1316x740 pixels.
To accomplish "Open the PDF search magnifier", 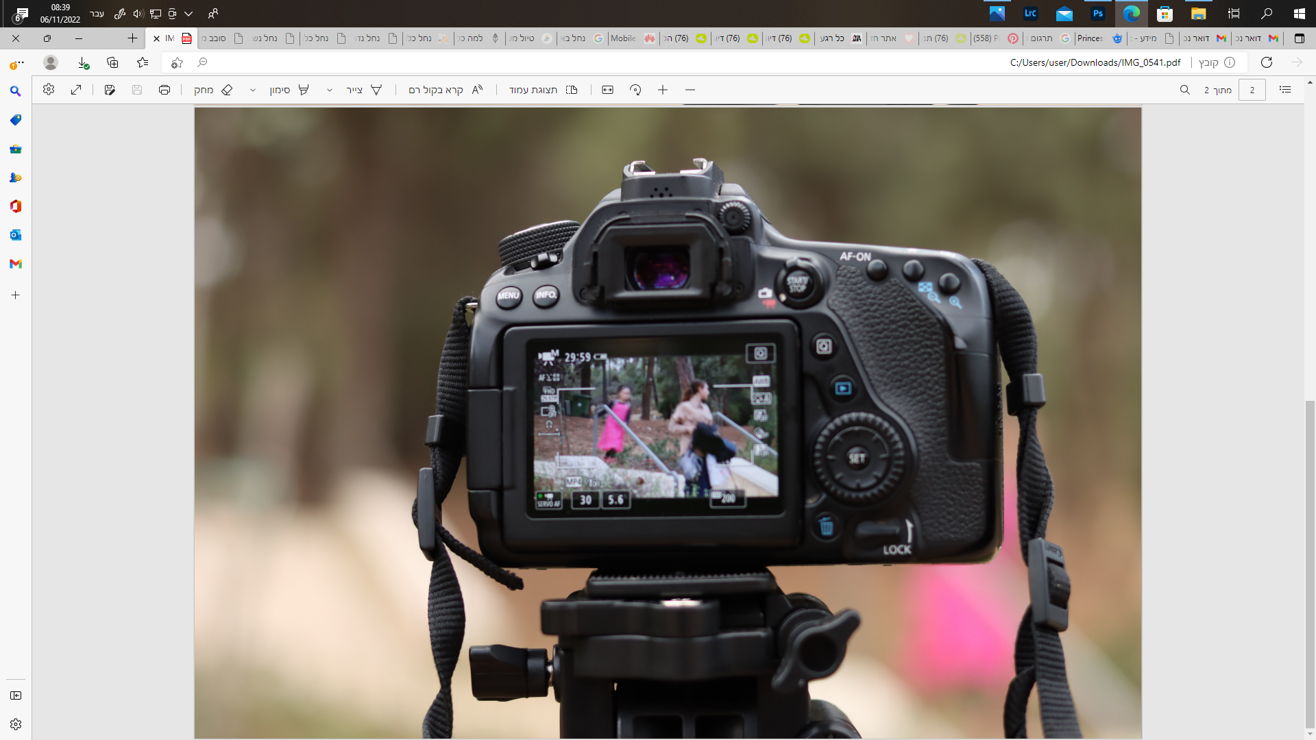I will 1184,90.
